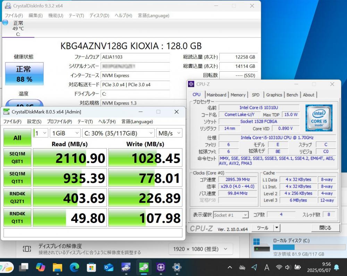Switch to CrystalDiskMark taskbar icon
Viewport: 347px width, 276px height.
pyautogui.click(x=144, y=267)
